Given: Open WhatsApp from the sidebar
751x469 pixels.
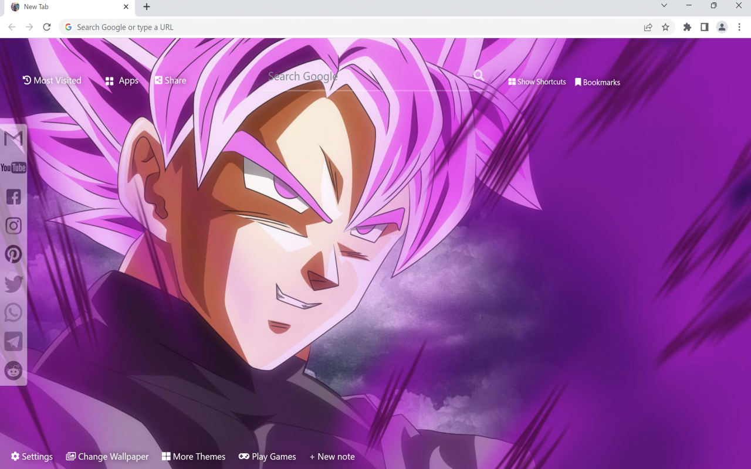Looking at the screenshot, I should pyautogui.click(x=13, y=312).
